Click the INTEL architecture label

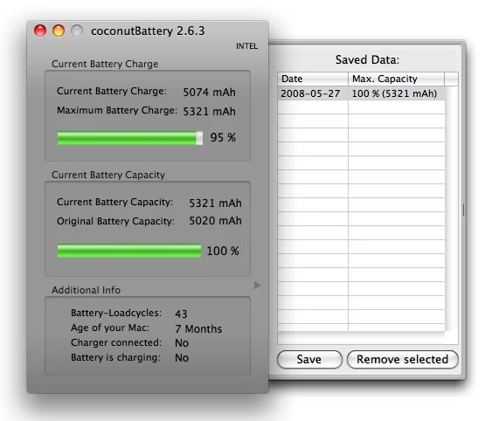tap(246, 46)
